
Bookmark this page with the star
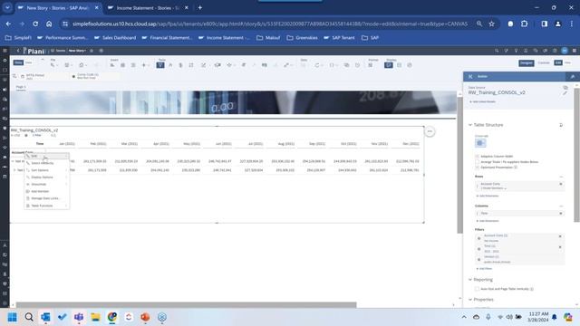pos(491,24)
